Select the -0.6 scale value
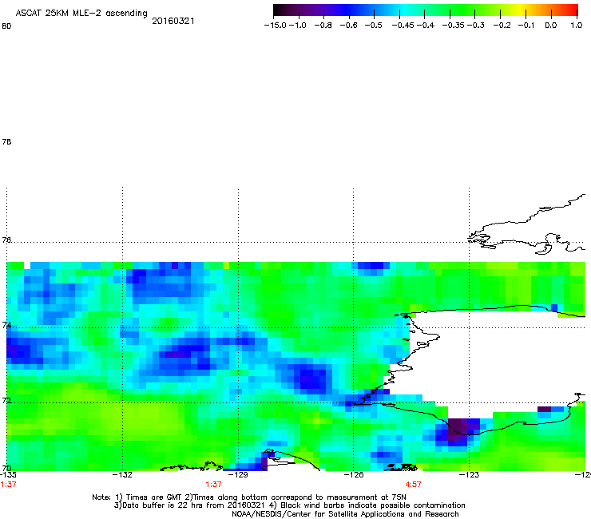The width and height of the screenshot is (591, 519). click(348, 26)
